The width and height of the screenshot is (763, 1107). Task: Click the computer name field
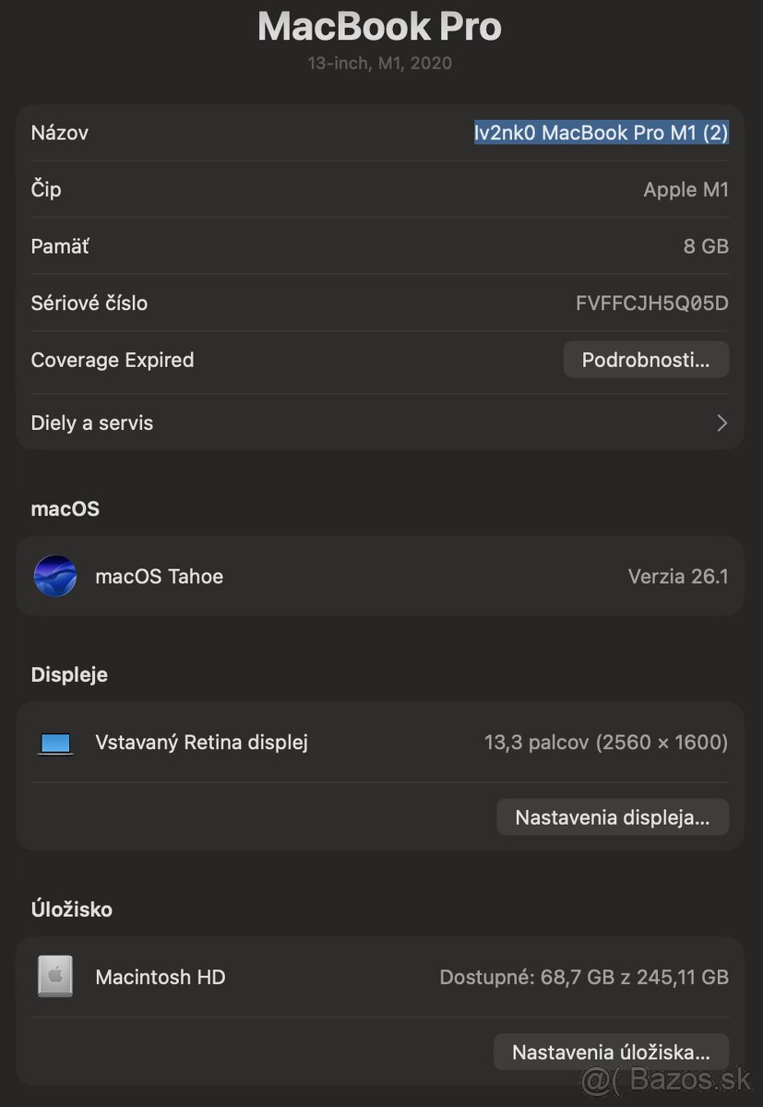(601, 133)
